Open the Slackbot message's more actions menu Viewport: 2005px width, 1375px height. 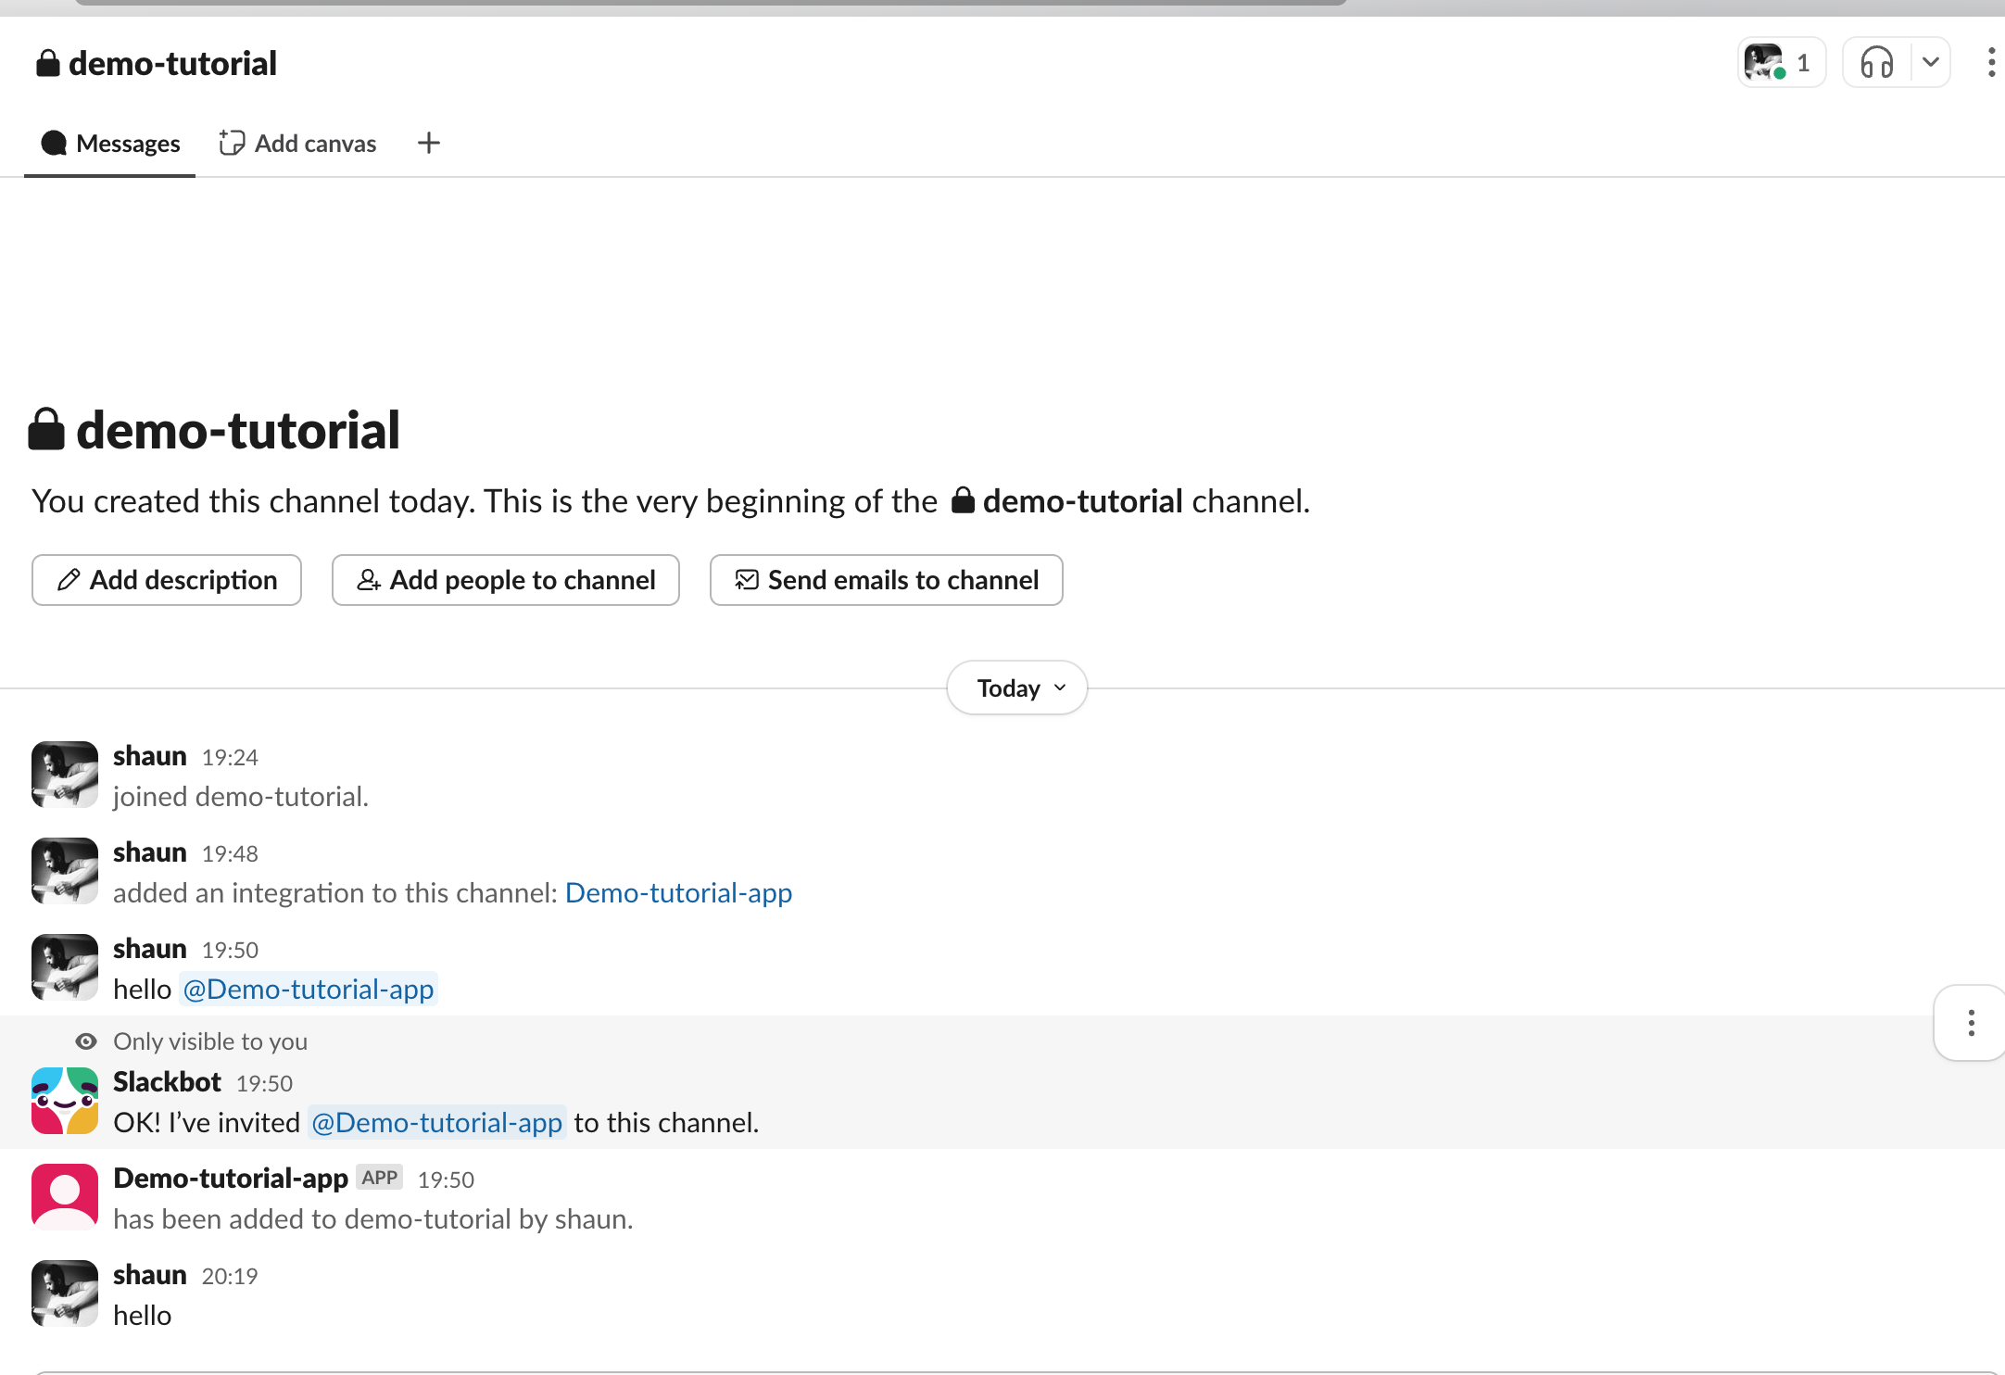click(1971, 1023)
